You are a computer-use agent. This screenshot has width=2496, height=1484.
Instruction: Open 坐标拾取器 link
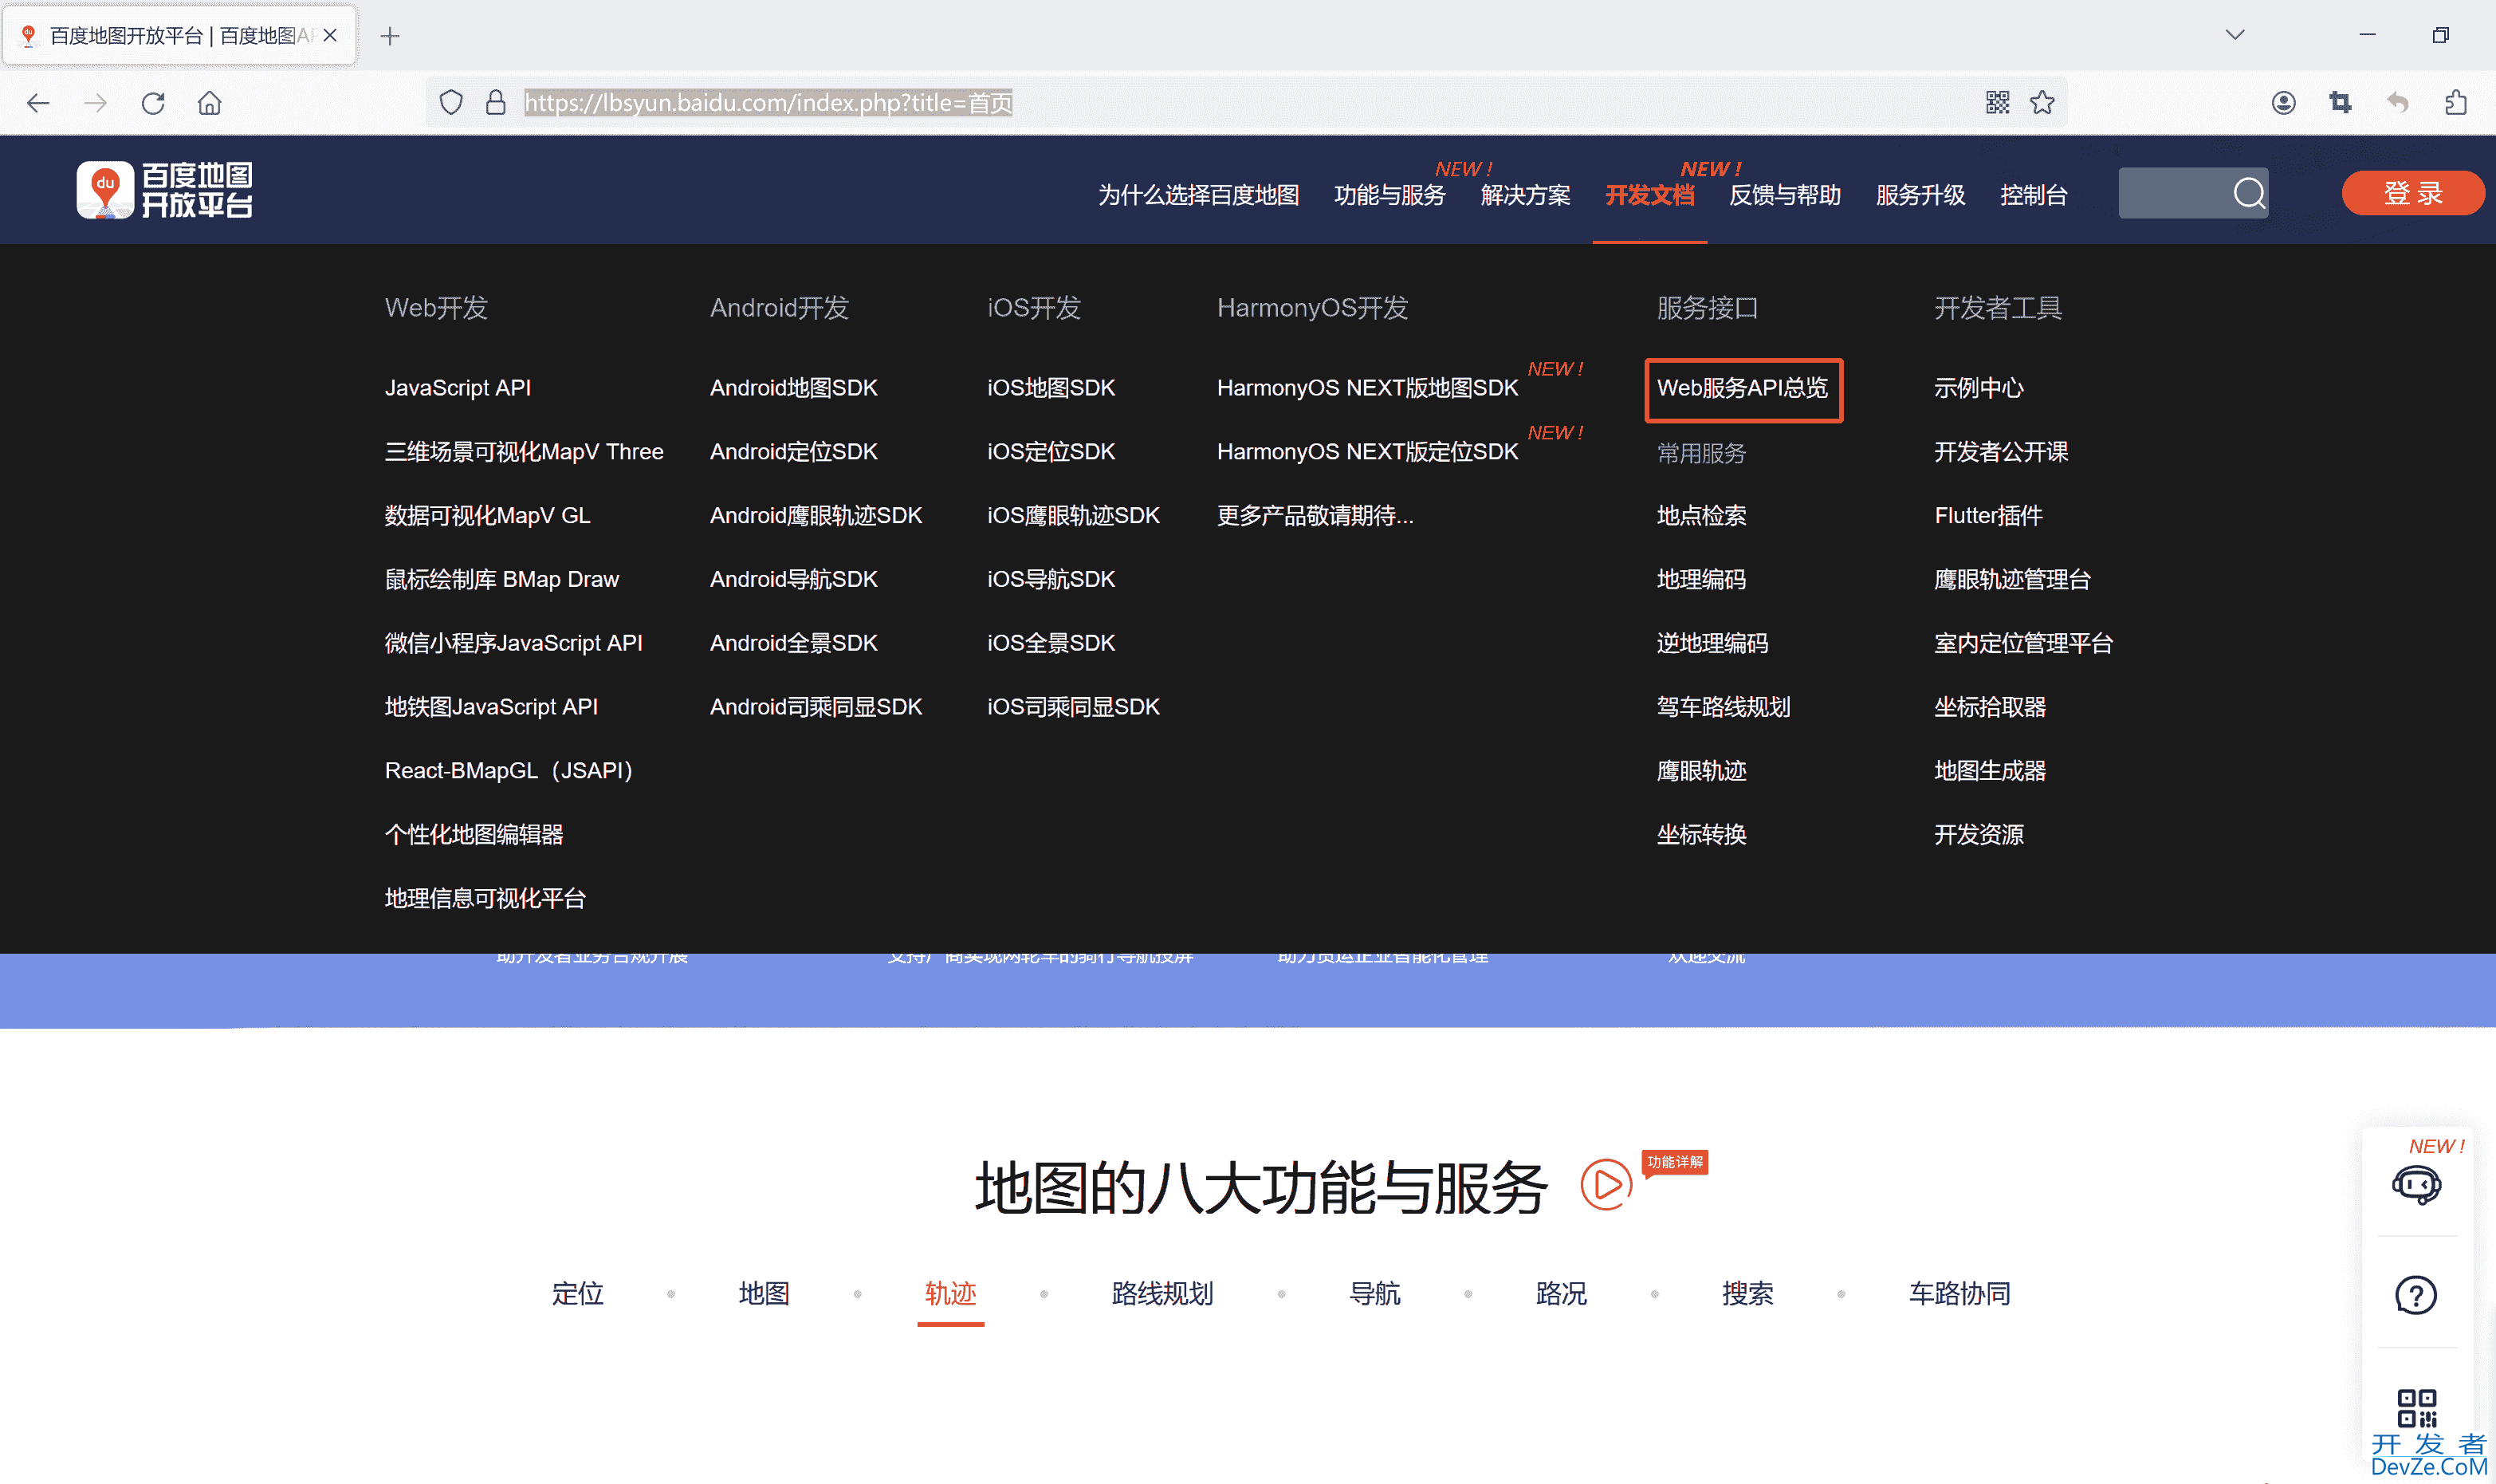coord(1989,708)
